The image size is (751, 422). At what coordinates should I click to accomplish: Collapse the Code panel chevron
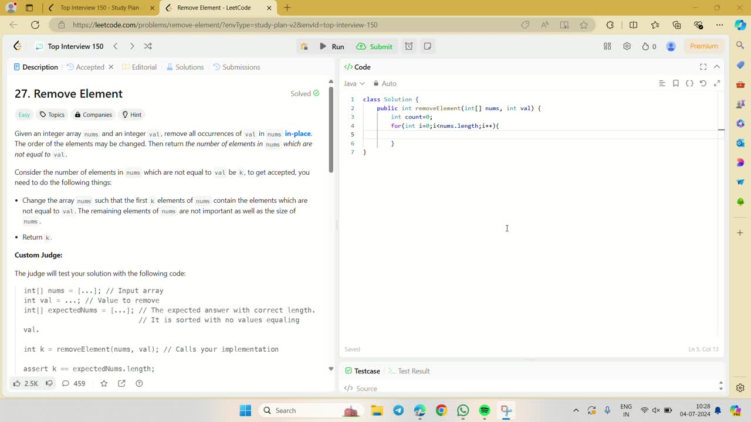(x=717, y=67)
